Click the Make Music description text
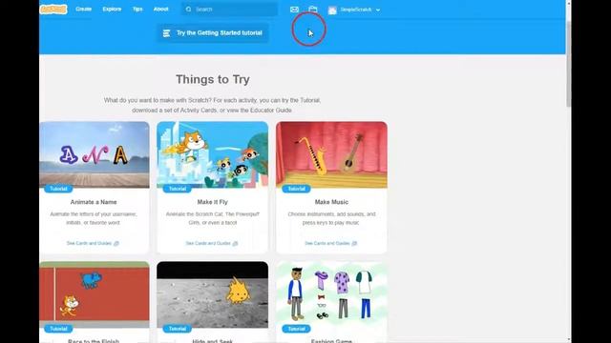This screenshot has height=343, width=611. click(331, 218)
